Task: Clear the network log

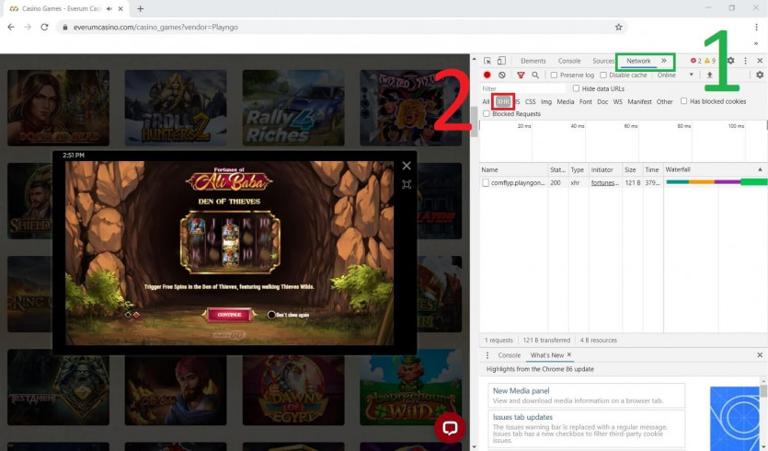Action: 502,75
